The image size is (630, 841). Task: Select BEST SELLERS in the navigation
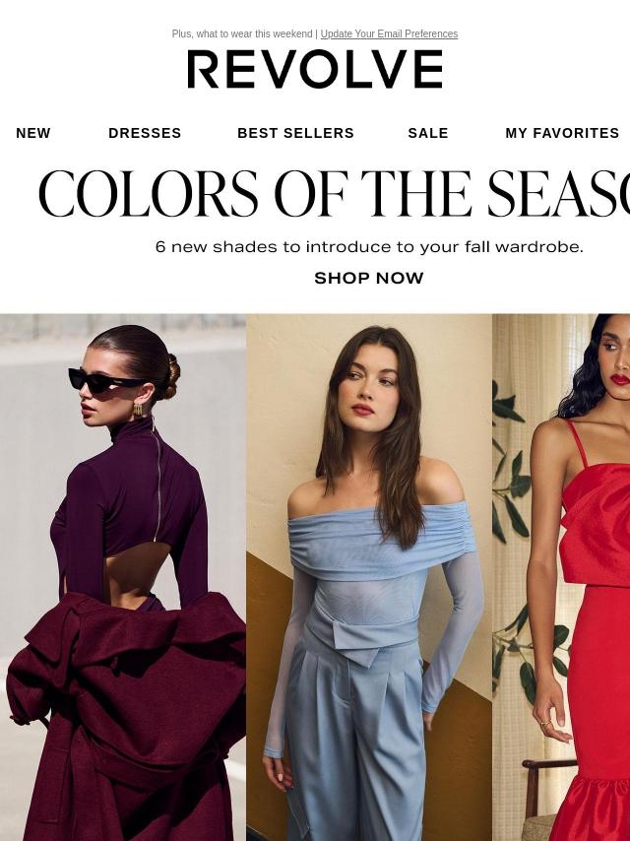tap(295, 133)
